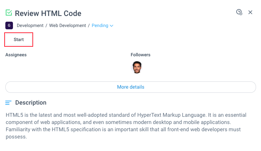Viewport: 261px width, 151px height.
Task: Select the Description heading
Action: pos(31,102)
